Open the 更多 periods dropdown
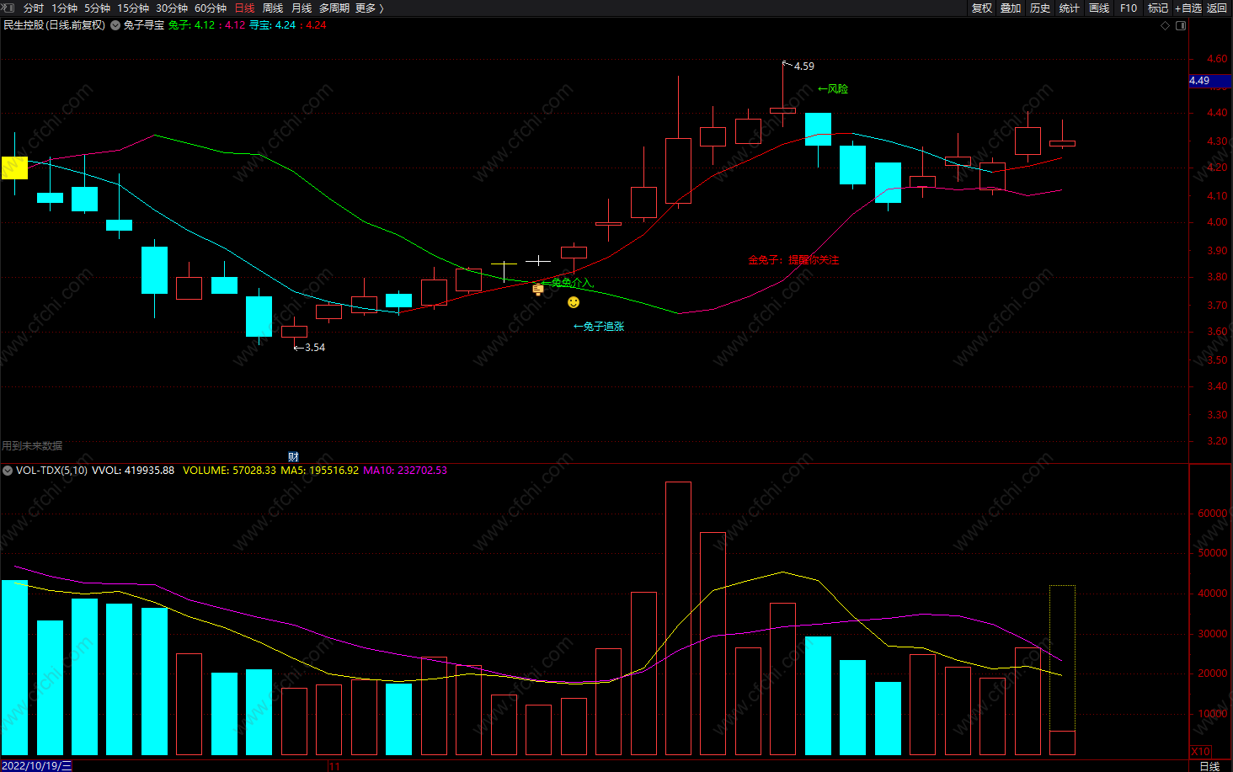The width and height of the screenshot is (1233, 772). (369, 8)
